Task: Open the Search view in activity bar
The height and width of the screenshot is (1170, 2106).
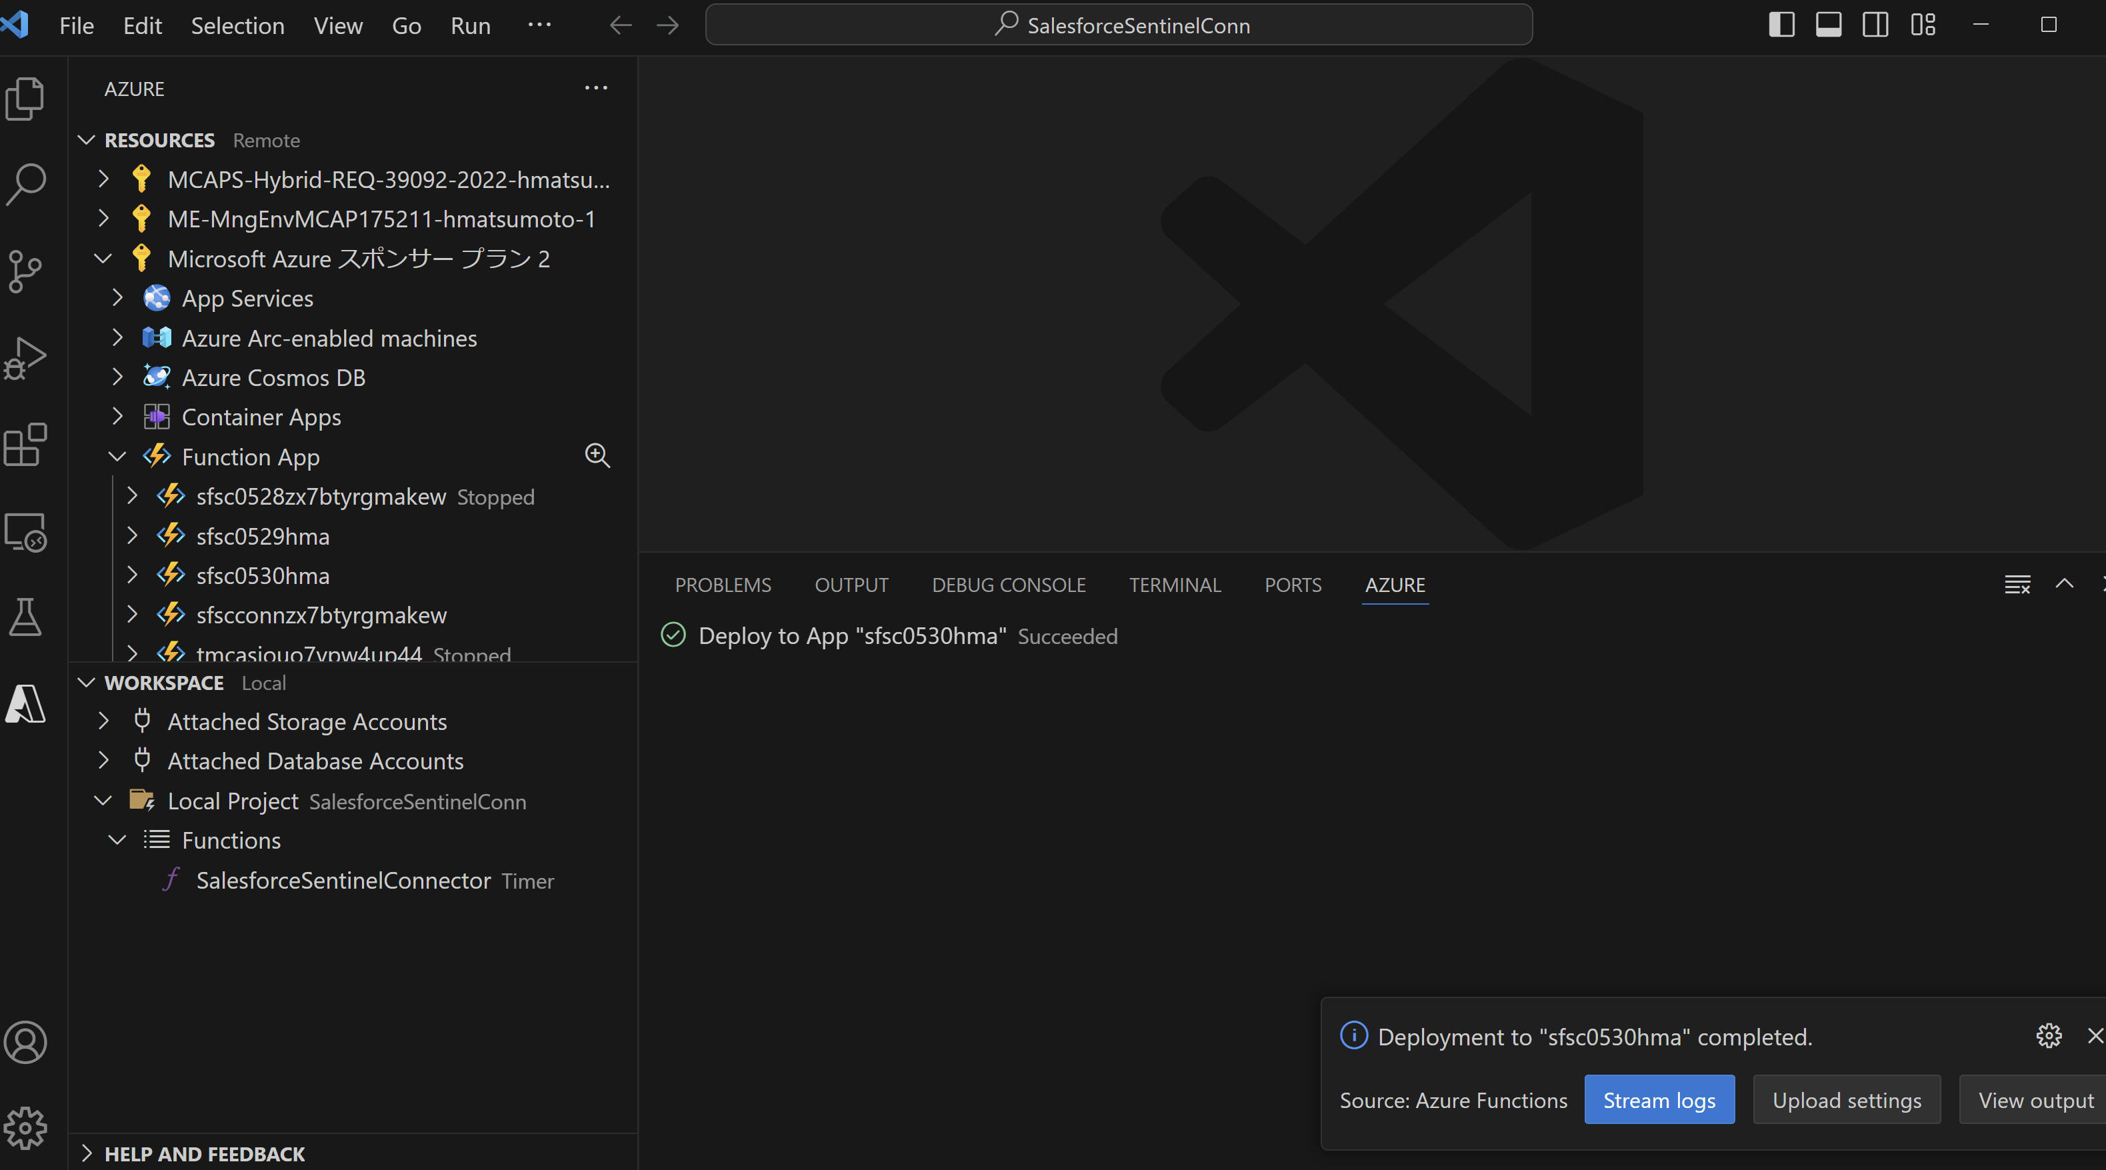Action: coord(25,185)
